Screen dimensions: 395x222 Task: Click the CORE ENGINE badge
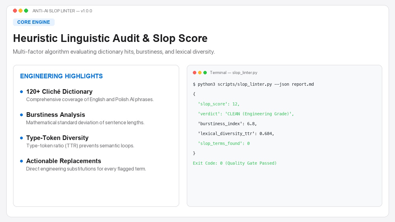pos(34,22)
